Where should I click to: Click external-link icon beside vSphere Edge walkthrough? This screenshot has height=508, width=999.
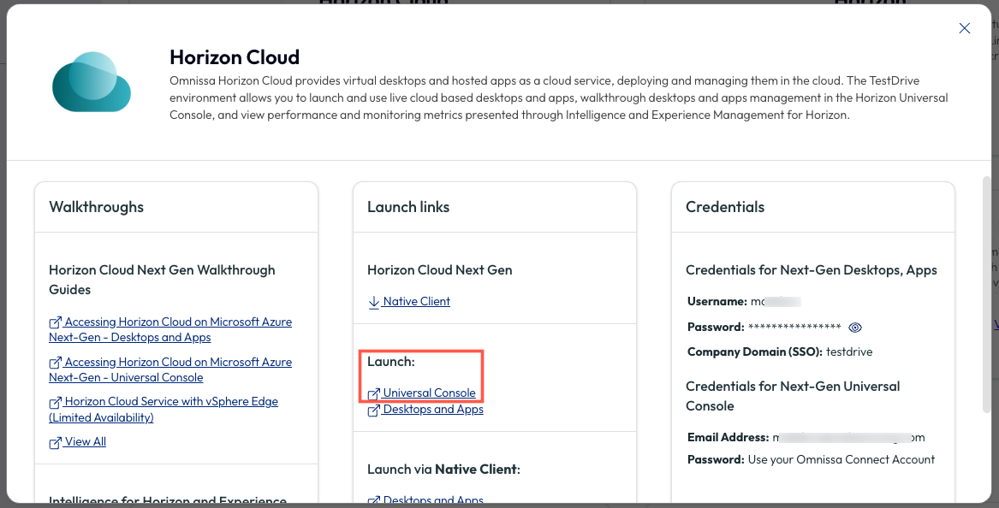click(x=55, y=402)
